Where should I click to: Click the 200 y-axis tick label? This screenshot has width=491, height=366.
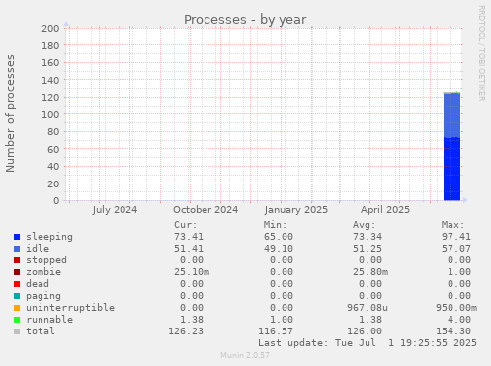pos(50,29)
